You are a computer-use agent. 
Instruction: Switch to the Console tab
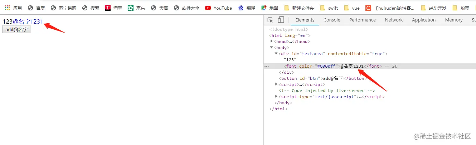pos(332,20)
